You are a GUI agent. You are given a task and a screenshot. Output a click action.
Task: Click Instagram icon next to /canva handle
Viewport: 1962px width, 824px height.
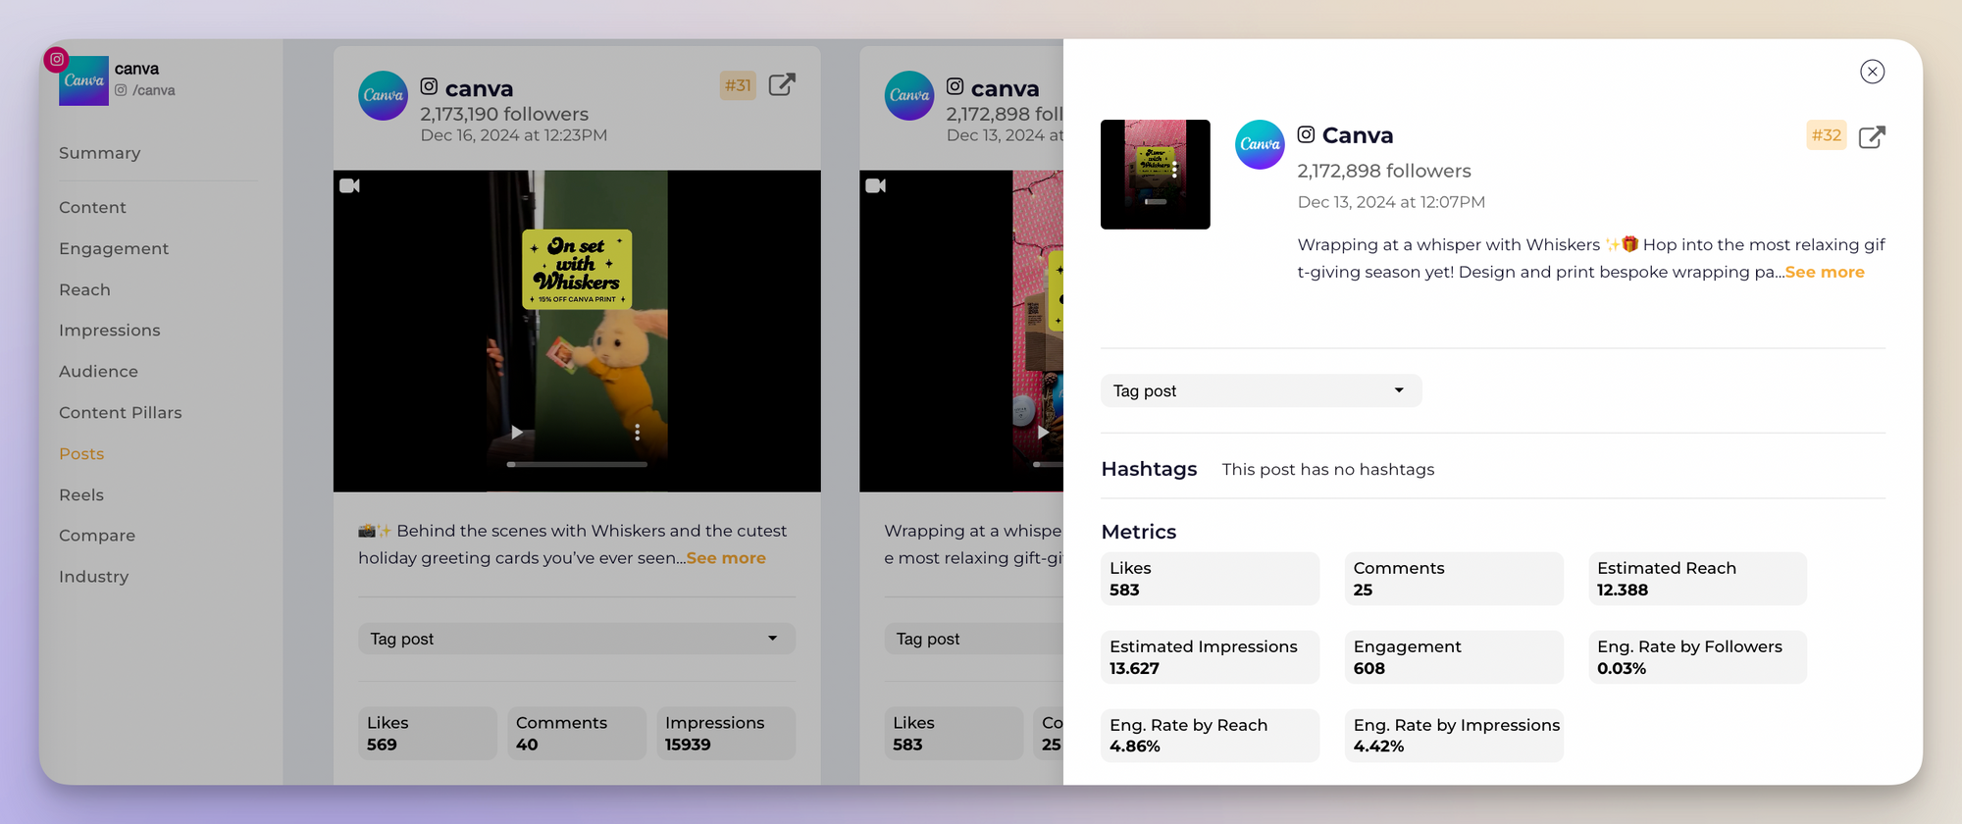121,90
